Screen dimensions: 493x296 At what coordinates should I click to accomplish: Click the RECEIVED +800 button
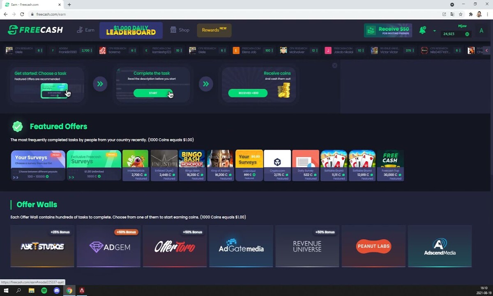(x=248, y=93)
